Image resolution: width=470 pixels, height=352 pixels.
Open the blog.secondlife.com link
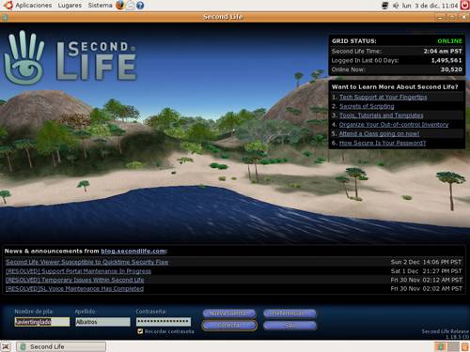click(133, 251)
